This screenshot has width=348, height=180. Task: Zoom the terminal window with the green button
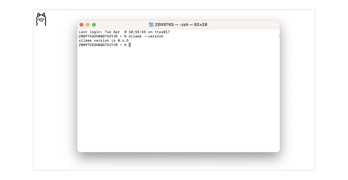pos(94,25)
